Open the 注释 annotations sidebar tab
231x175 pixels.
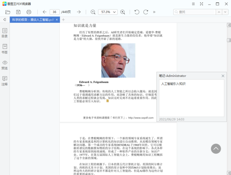(x=5, y=81)
